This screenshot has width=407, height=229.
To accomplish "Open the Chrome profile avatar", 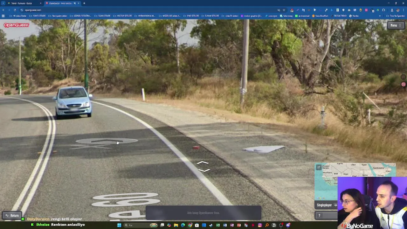I will click(398, 10).
